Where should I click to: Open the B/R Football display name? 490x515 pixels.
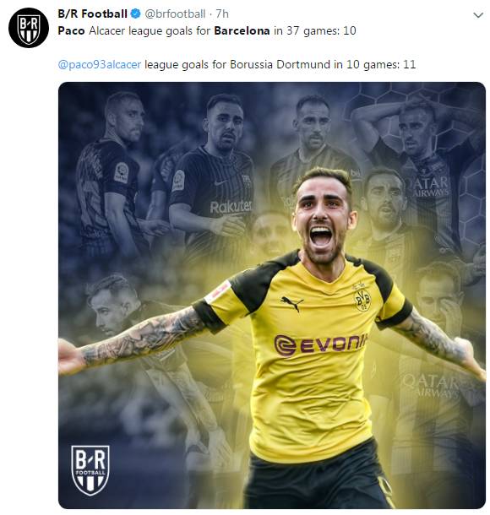point(92,14)
